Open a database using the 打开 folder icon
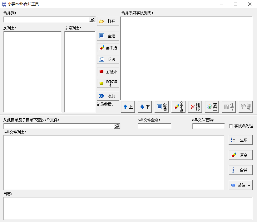 [x=108, y=21]
